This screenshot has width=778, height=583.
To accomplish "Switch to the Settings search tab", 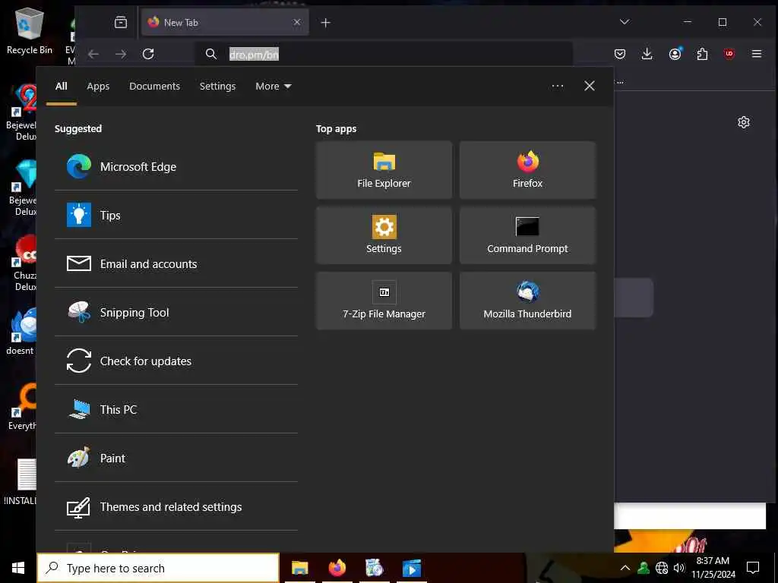I will [x=217, y=87].
